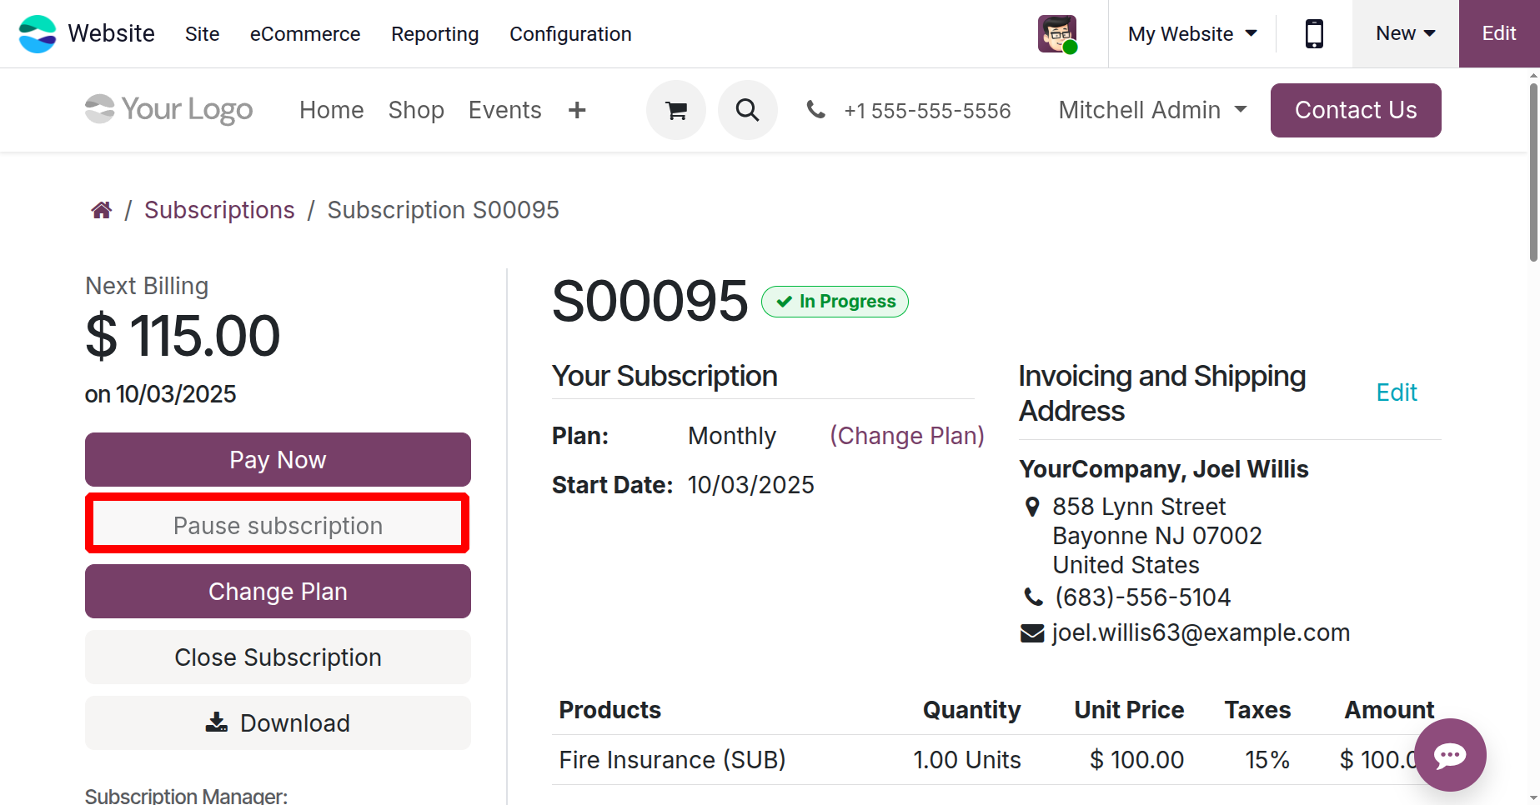The height and width of the screenshot is (805, 1540).
Task: Click the Mitchell Admin avatar icon
Action: click(1057, 34)
